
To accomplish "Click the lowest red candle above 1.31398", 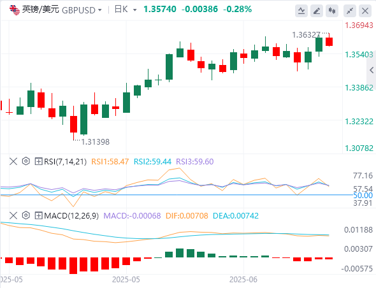I will 74,124.
